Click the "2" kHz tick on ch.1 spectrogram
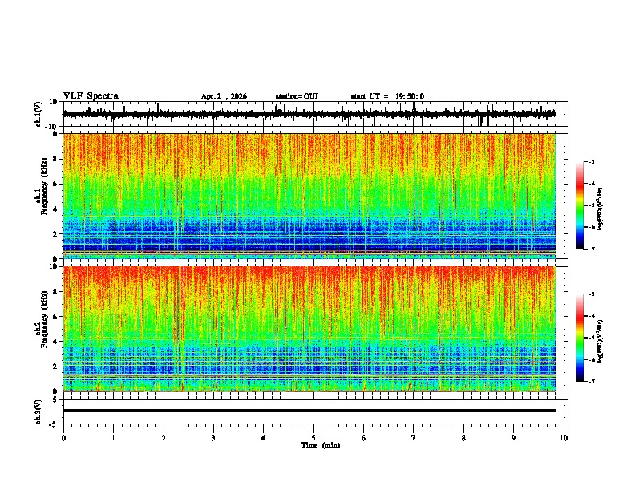This screenshot has height=491, width=635. coord(55,233)
